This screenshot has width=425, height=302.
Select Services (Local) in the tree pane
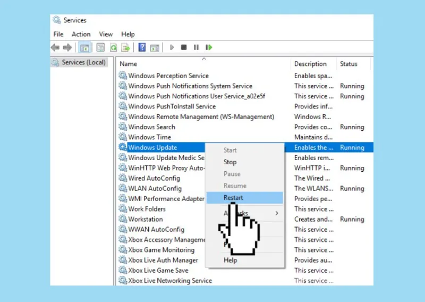click(80, 62)
